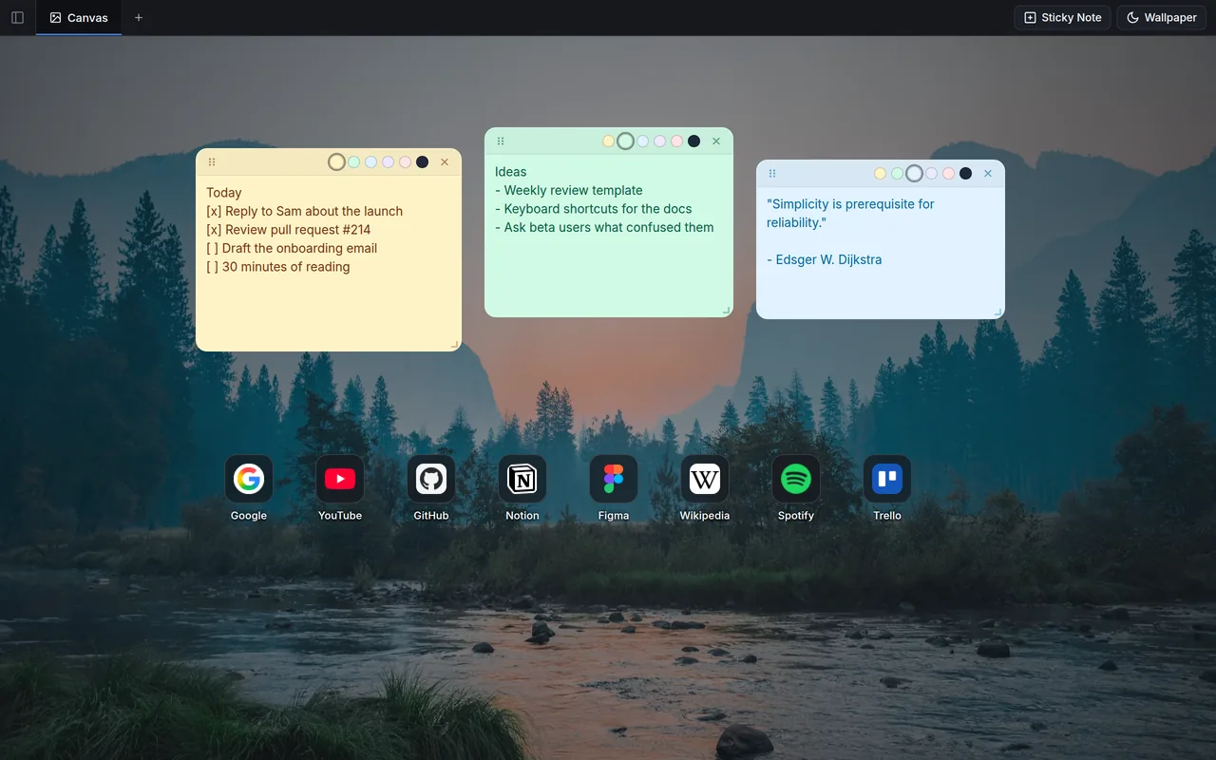Click the line "[x] Reply to Sam about the launch"
1216x760 pixels.
(305, 211)
